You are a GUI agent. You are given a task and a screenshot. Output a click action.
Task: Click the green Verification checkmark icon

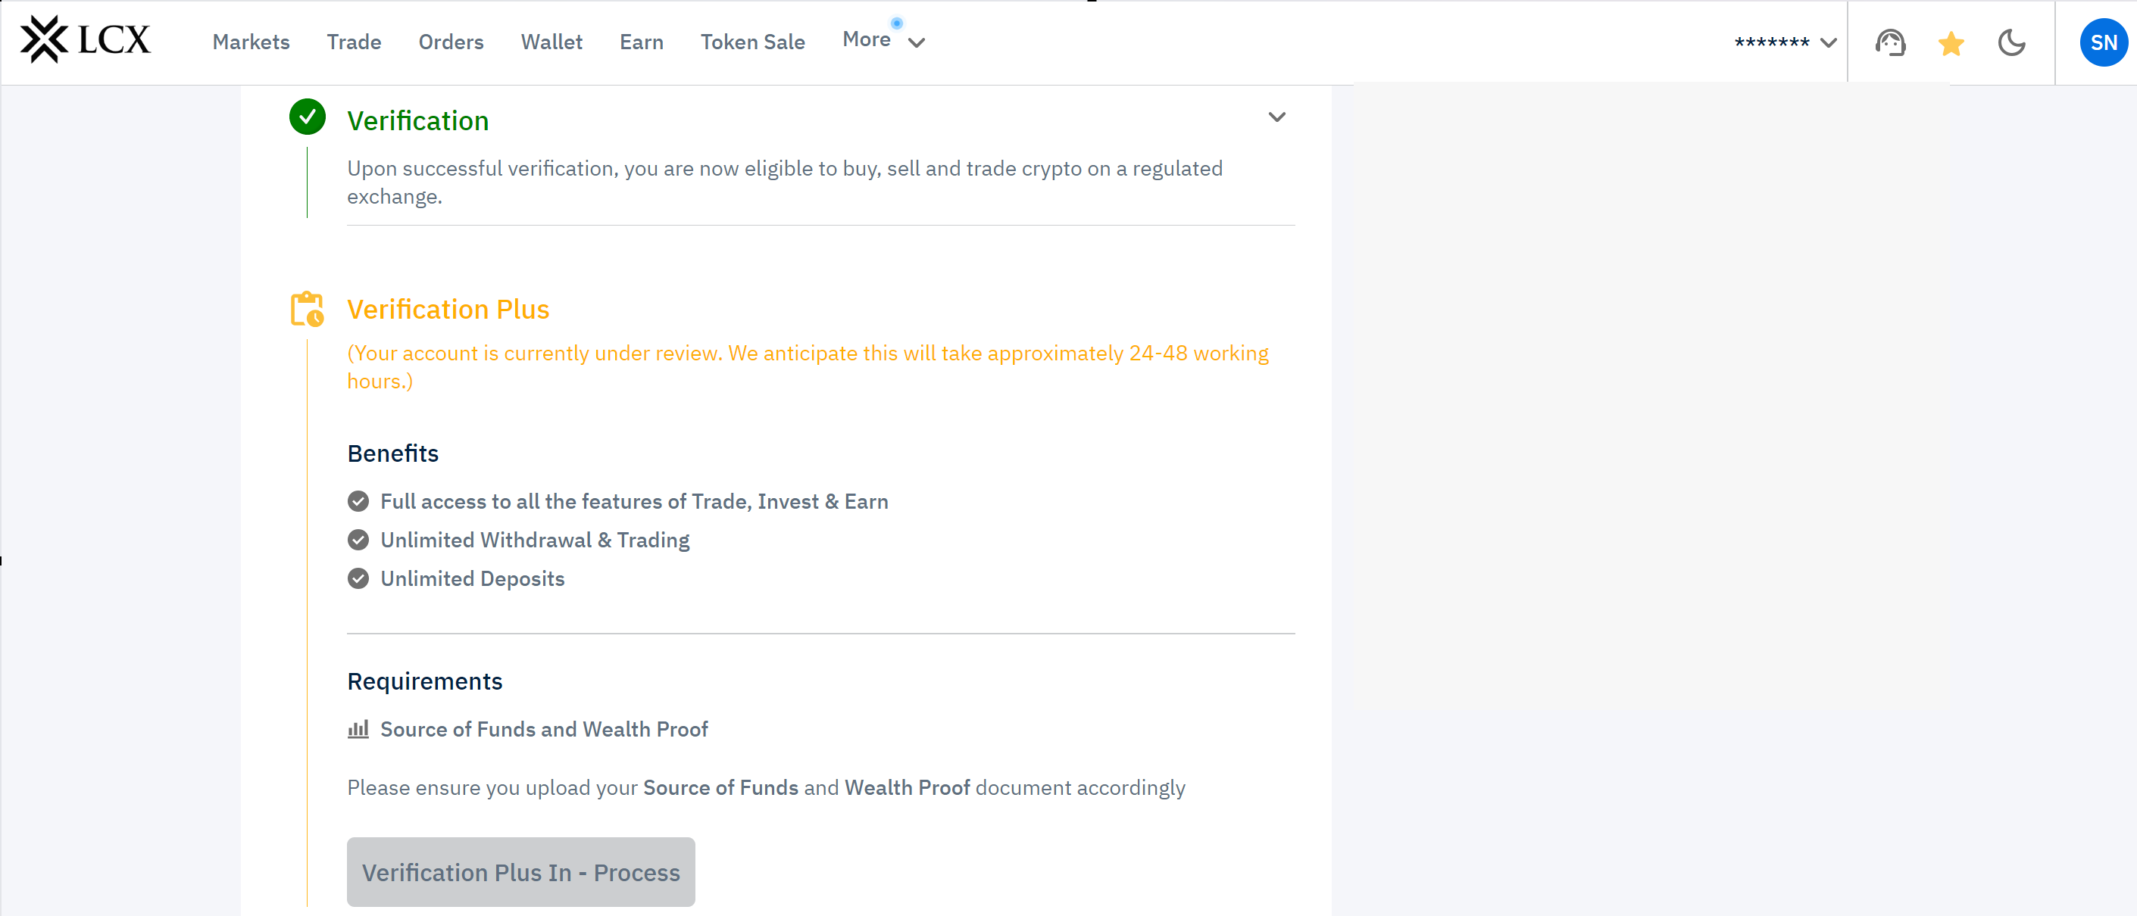[x=307, y=117]
